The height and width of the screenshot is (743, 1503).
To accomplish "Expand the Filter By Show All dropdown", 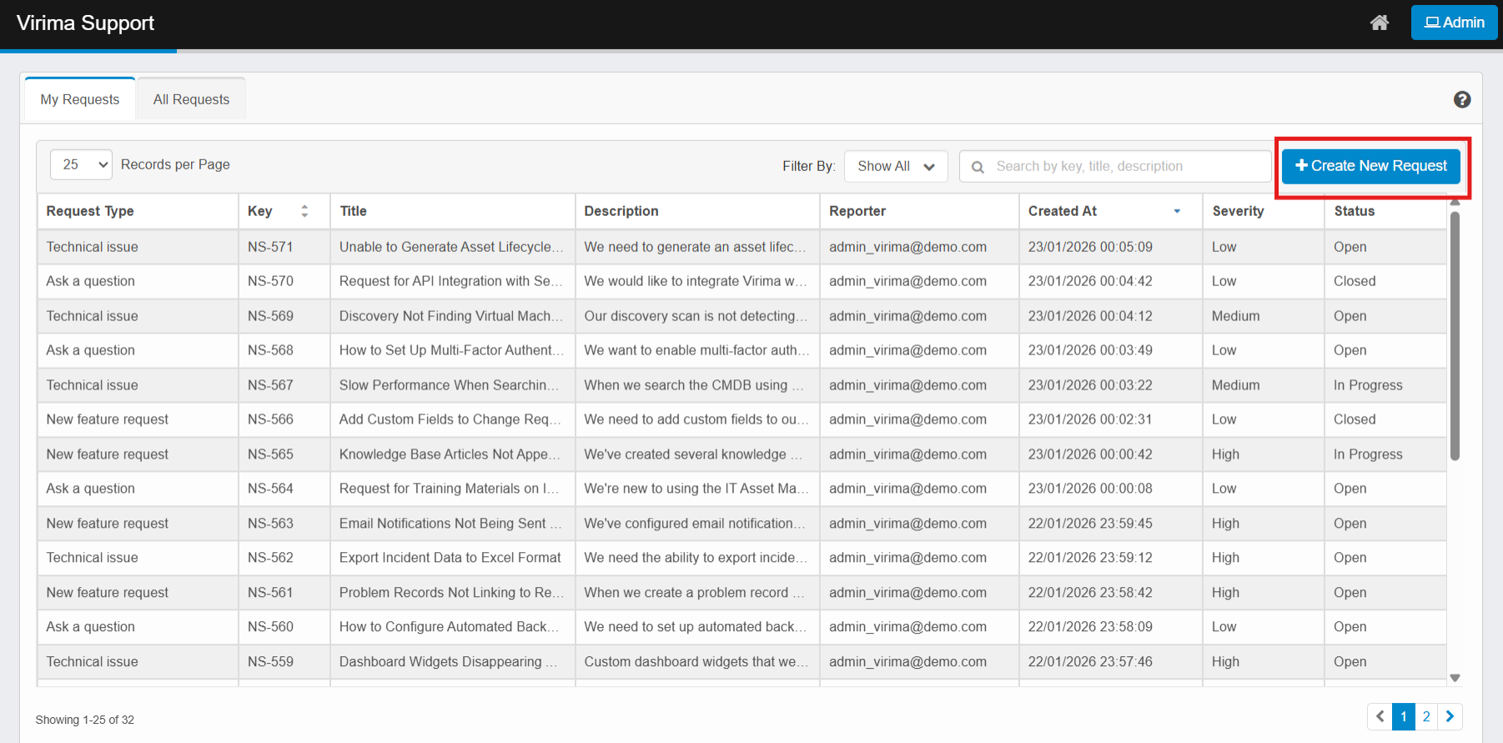I will click(x=895, y=166).
